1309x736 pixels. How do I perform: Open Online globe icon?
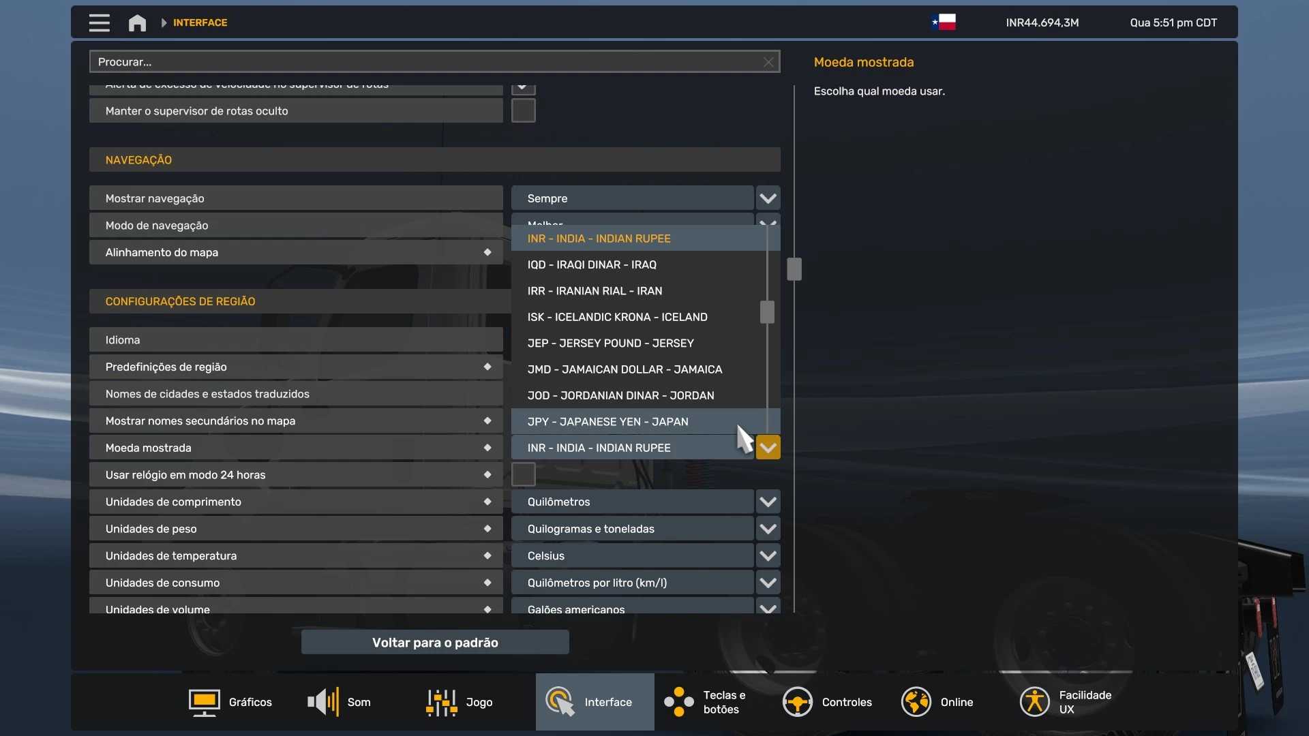click(x=916, y=702)
